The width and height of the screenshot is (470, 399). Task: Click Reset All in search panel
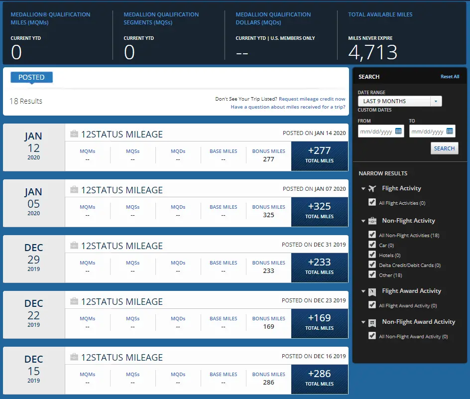point(450,77)
